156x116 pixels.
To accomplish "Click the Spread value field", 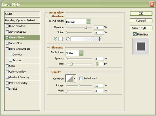I will click(x=99, y=59).
